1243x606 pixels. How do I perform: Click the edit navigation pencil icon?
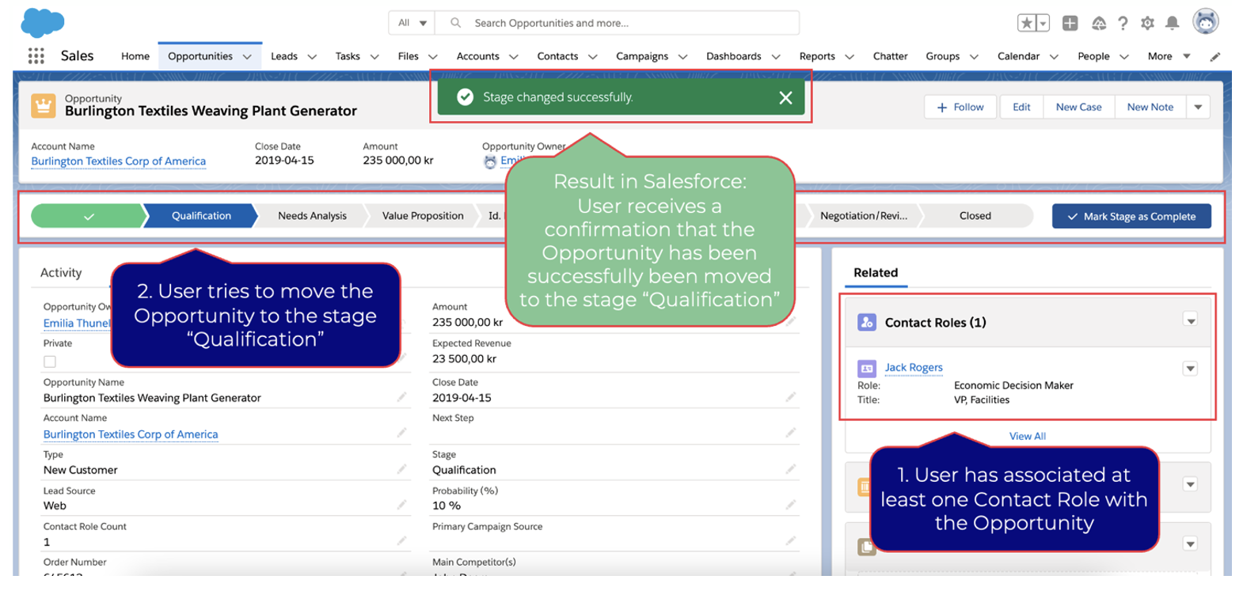[1215, 56]
